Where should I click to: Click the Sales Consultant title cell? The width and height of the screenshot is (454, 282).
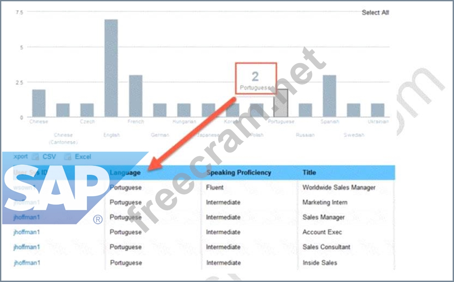326,247
